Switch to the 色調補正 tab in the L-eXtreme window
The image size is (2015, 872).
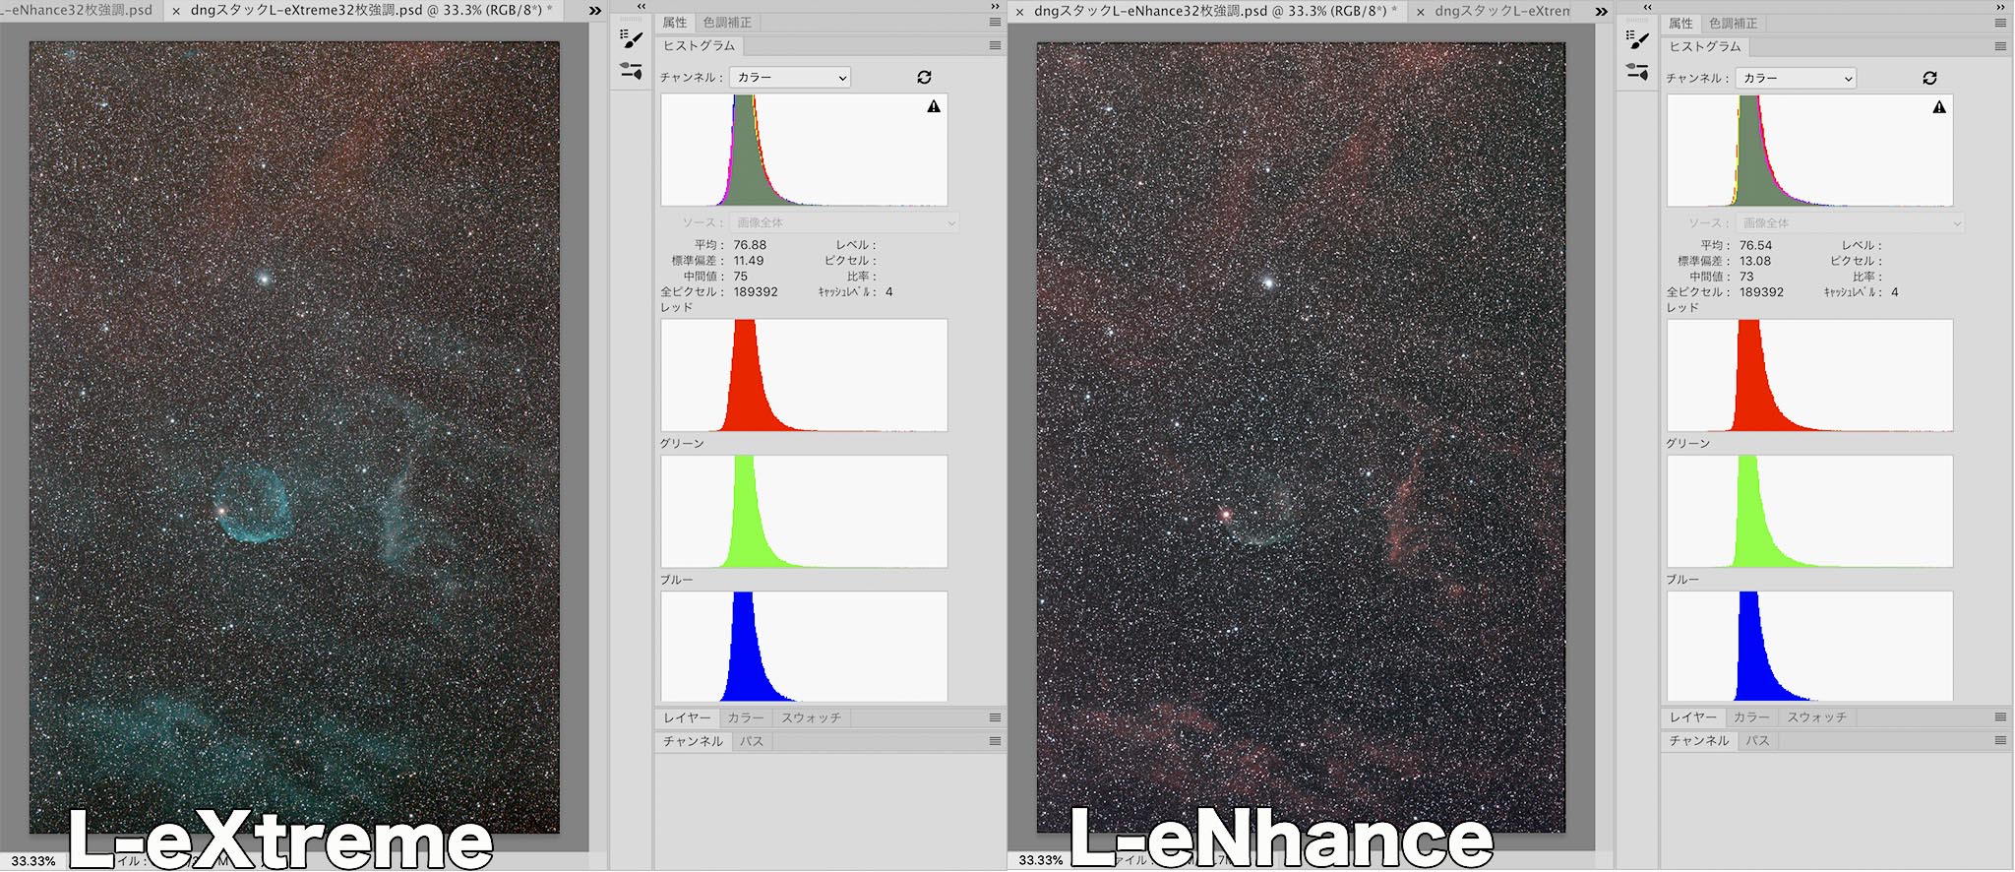pos(727,23)
